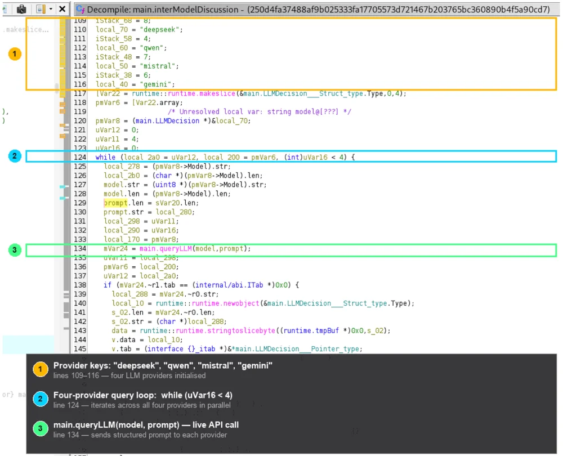Screen dimensions: 563x456
Task: Click main.LLMDecision___Pointer_type on line 145
Action: click(299, 349)
